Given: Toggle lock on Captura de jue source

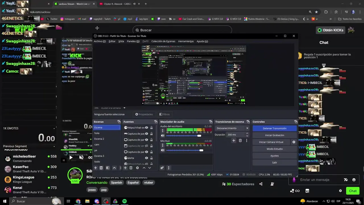Looking at the screenshot, I should [x=151, y=134].
